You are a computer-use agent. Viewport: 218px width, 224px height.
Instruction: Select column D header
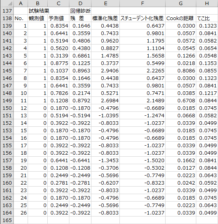point(80,3)
